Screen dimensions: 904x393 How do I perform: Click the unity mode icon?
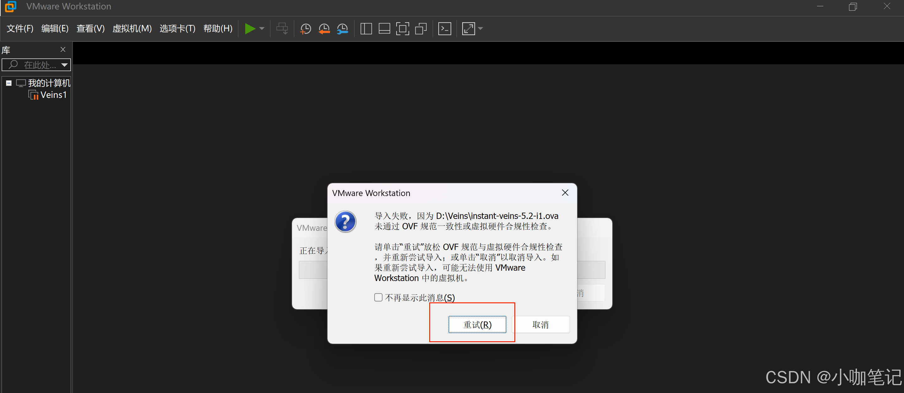[x=421, y=29]
